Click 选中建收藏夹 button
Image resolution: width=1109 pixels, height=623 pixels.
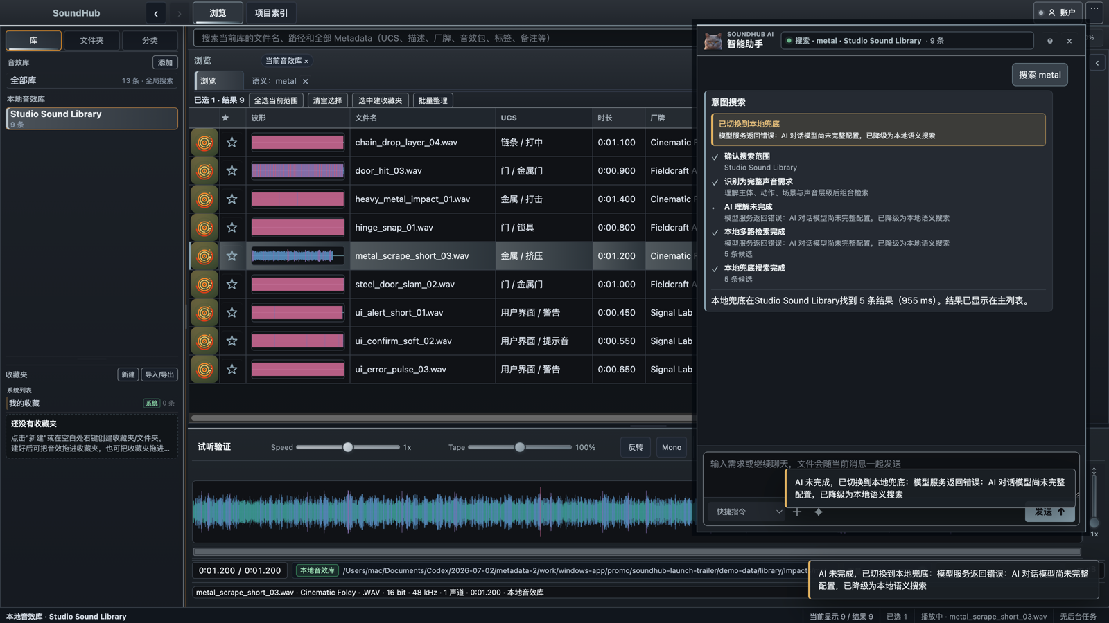click(381, 100)
